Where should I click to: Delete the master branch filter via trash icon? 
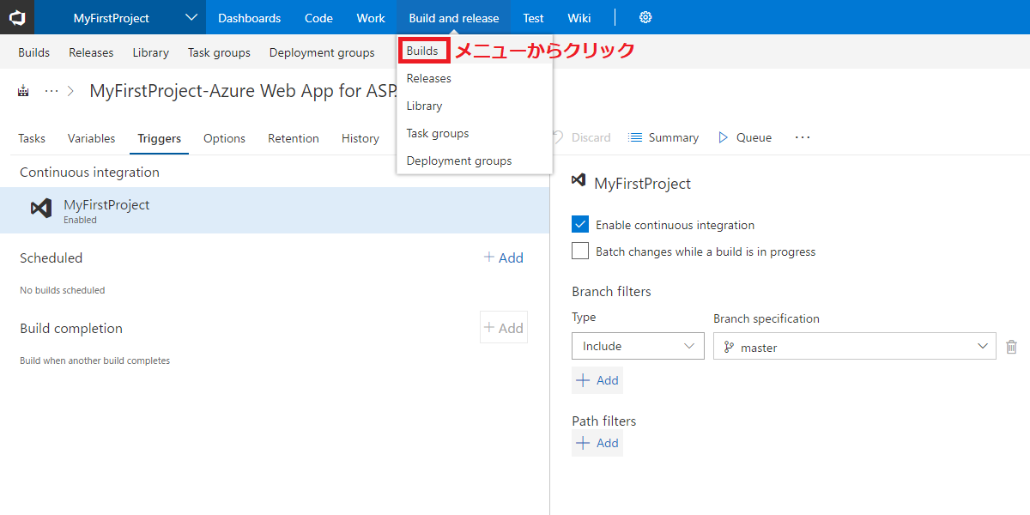pos(1011,347)
